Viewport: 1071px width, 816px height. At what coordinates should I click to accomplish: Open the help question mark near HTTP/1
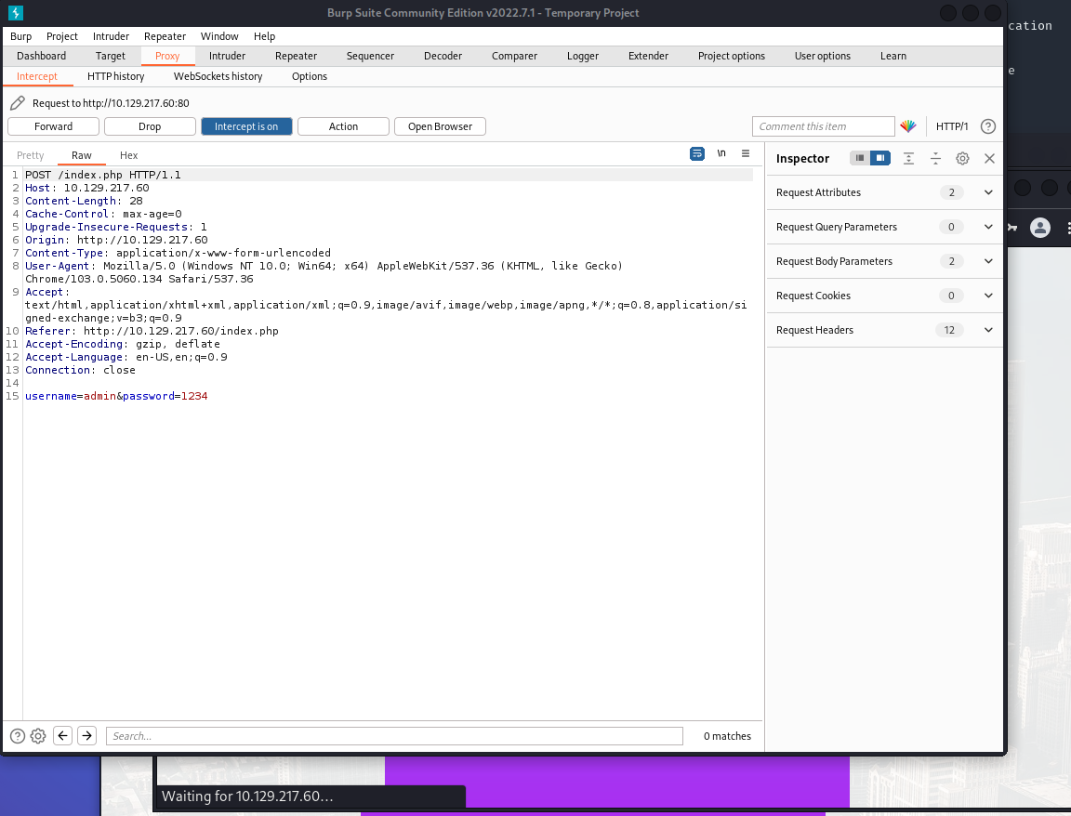click(x=987, y=126)
